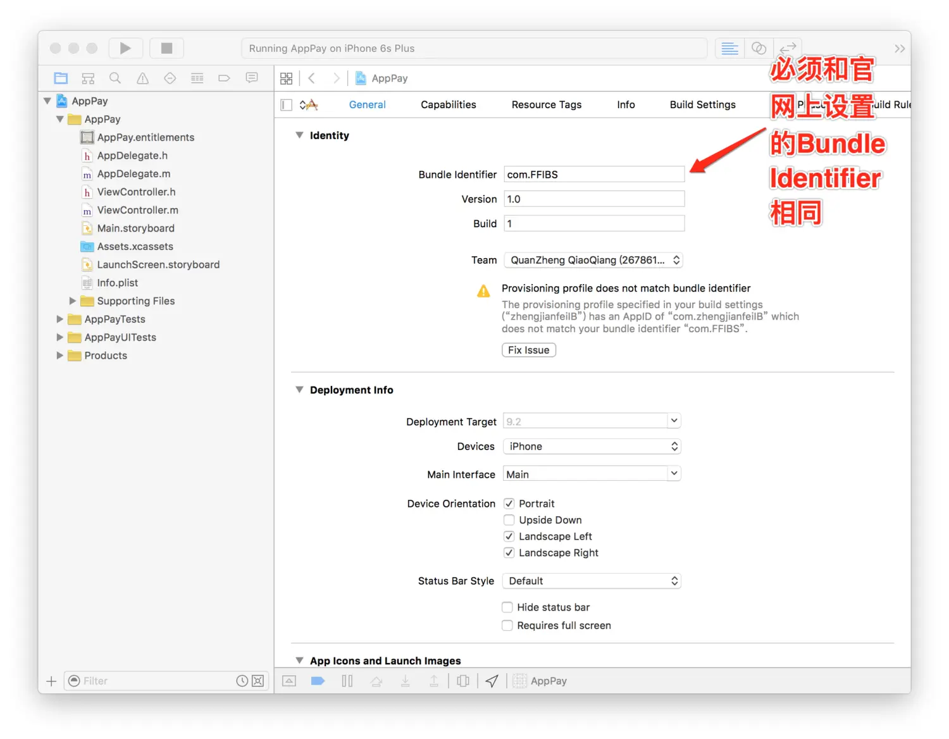The height and width of the screenshot is (739, 949).
Task: Expand the Products folder
Action: [x=60, y=356]
